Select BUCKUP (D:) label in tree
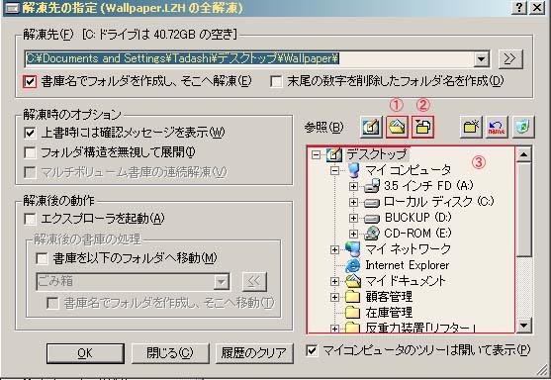551x380 pixels. [417, 218]
